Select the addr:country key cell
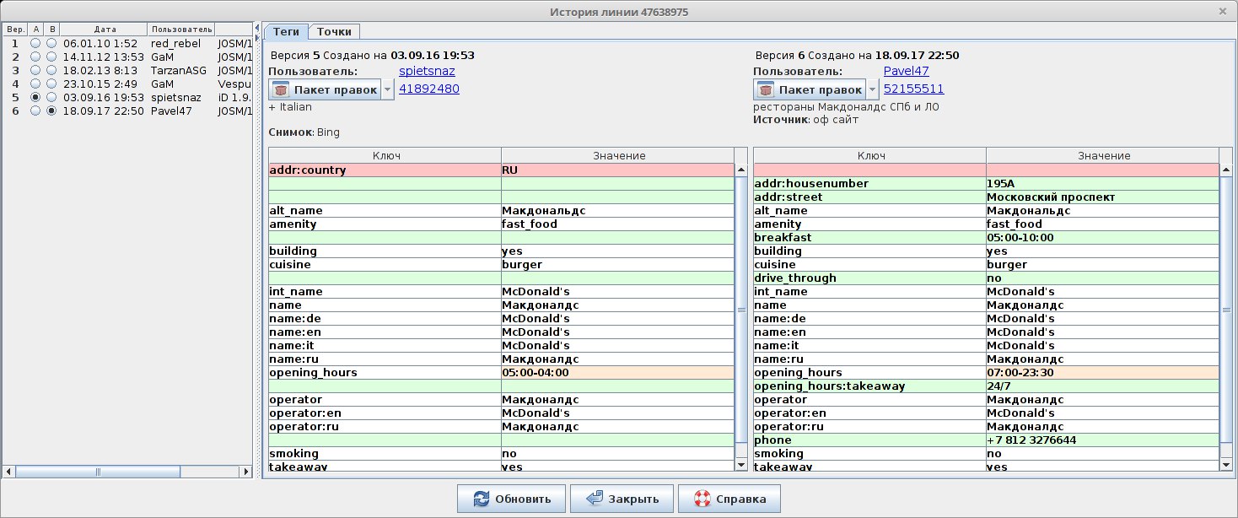Screen dimensions: 1238x518 tap(385, 170)
